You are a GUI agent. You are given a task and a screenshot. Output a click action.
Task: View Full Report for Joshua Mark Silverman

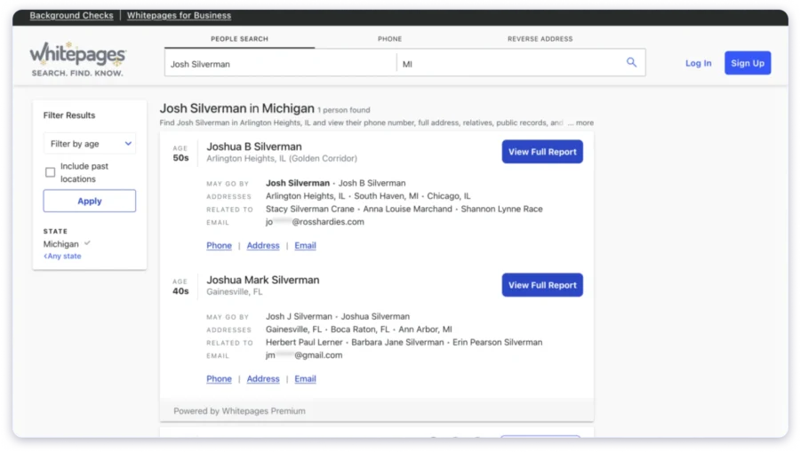click(542, 285)
